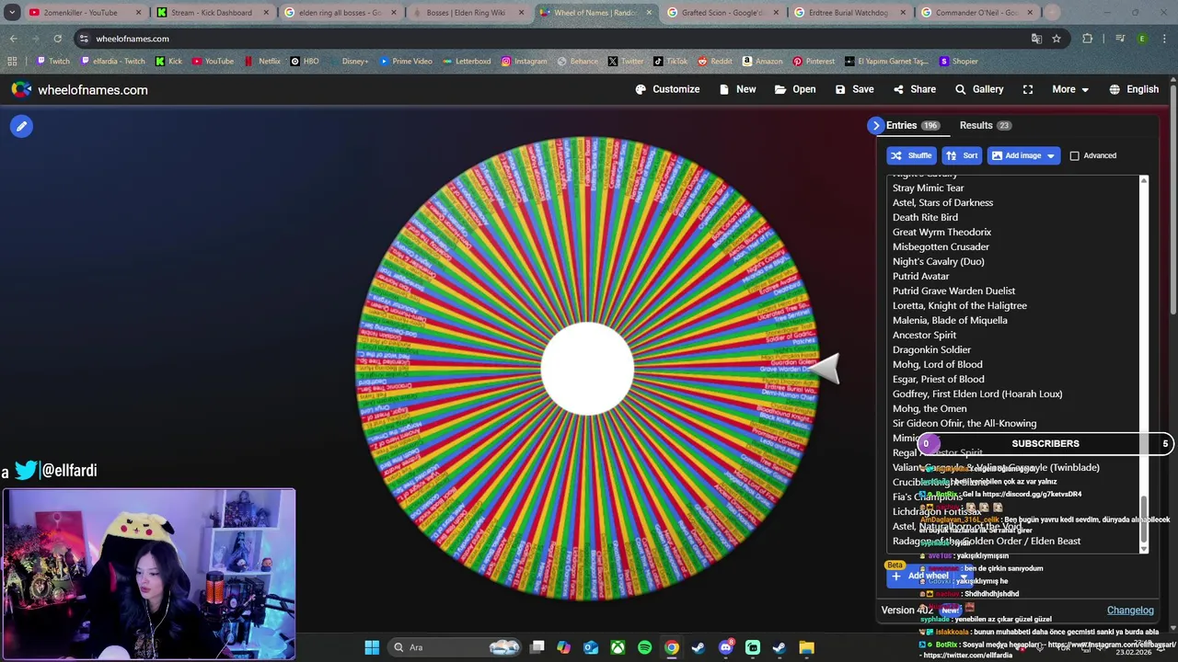Sort the wheel entries
The width and height of the screenshot is (1178, 662).
tap(962, 155)
